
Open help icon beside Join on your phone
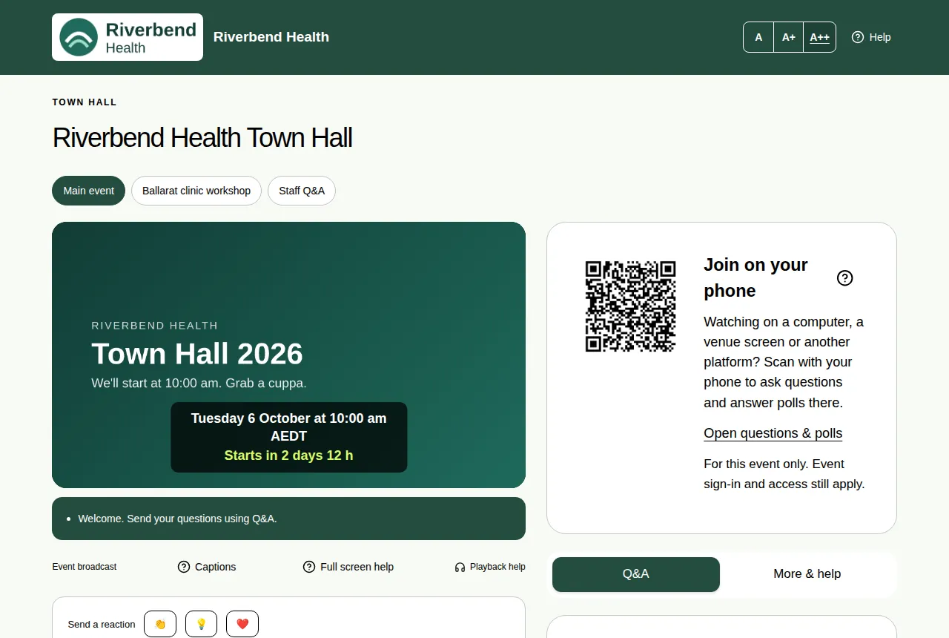(844, 277)
